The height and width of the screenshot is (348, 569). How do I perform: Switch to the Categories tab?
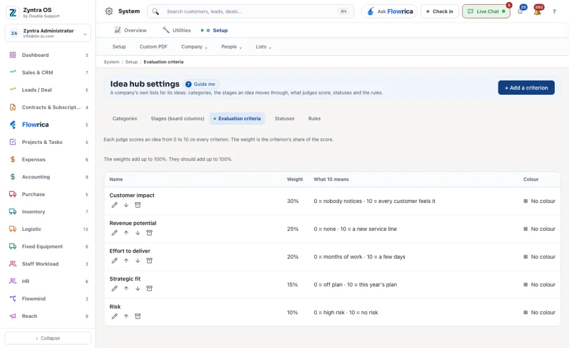124,118
